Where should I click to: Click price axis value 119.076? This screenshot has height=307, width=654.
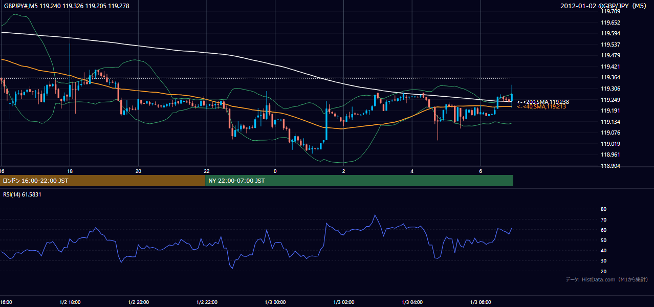click(x=611, y=133)
